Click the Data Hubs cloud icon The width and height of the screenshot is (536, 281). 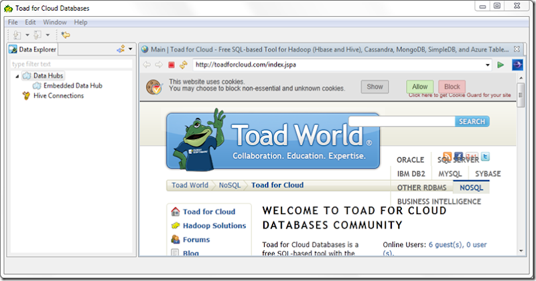coord(27,76)
